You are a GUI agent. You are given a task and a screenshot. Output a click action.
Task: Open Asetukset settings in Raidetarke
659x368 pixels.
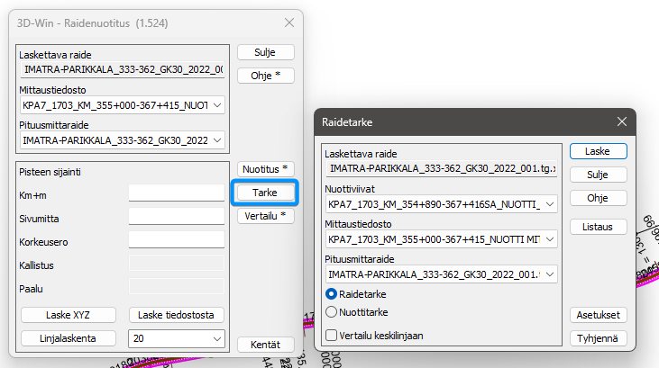[598, 315]
